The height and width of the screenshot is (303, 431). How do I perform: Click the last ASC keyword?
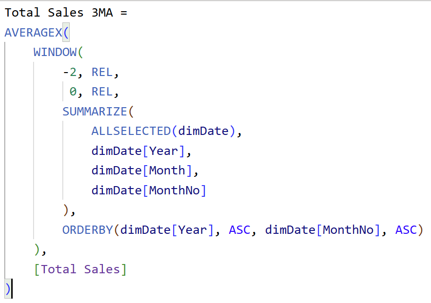pyautogui.click(x=406, y=230)
